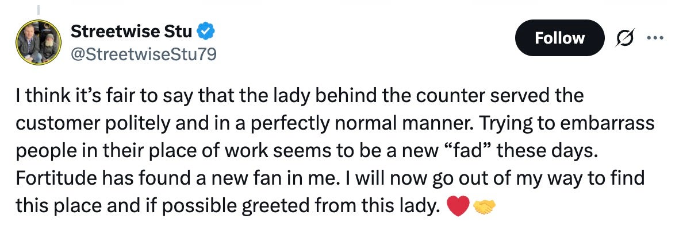Follow Streetwise Stu
This screenshot has width=683, height=234.
tap(559, 38)
